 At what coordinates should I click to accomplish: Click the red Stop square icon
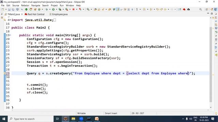[74, 9]
